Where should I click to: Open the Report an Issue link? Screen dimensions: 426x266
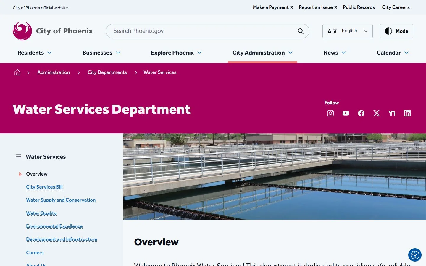[318, 7]
